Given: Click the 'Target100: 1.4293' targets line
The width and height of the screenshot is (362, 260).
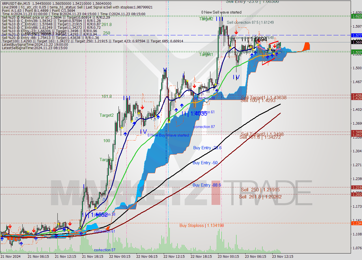Looking at the screenshot, I should tap(92, 41).
